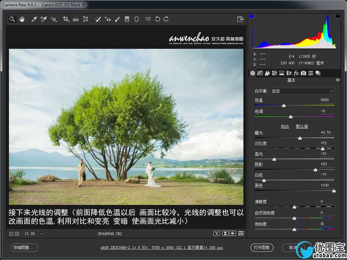This screenshot has width=347, height=260.
Task: Toggle highlight clipping warning in histogram
Action: (x=337, y=16)
